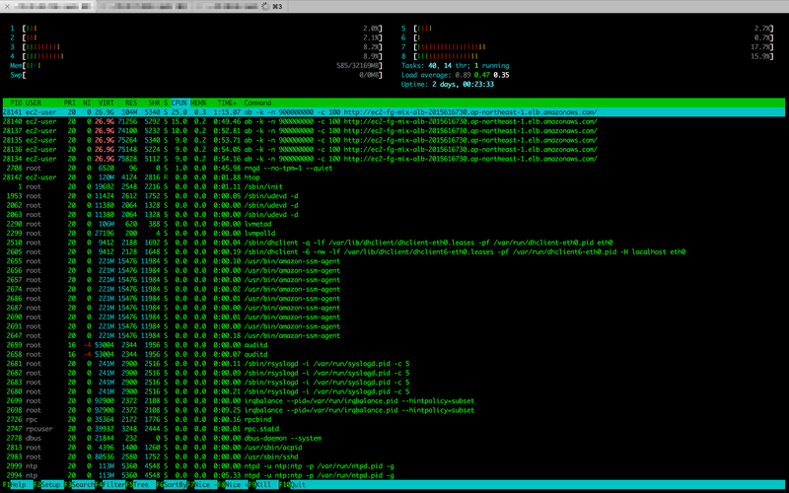This screenshot has width=789, height=493.
Task: Select F10 Quit in htop footer
Action: click(293, 485)
